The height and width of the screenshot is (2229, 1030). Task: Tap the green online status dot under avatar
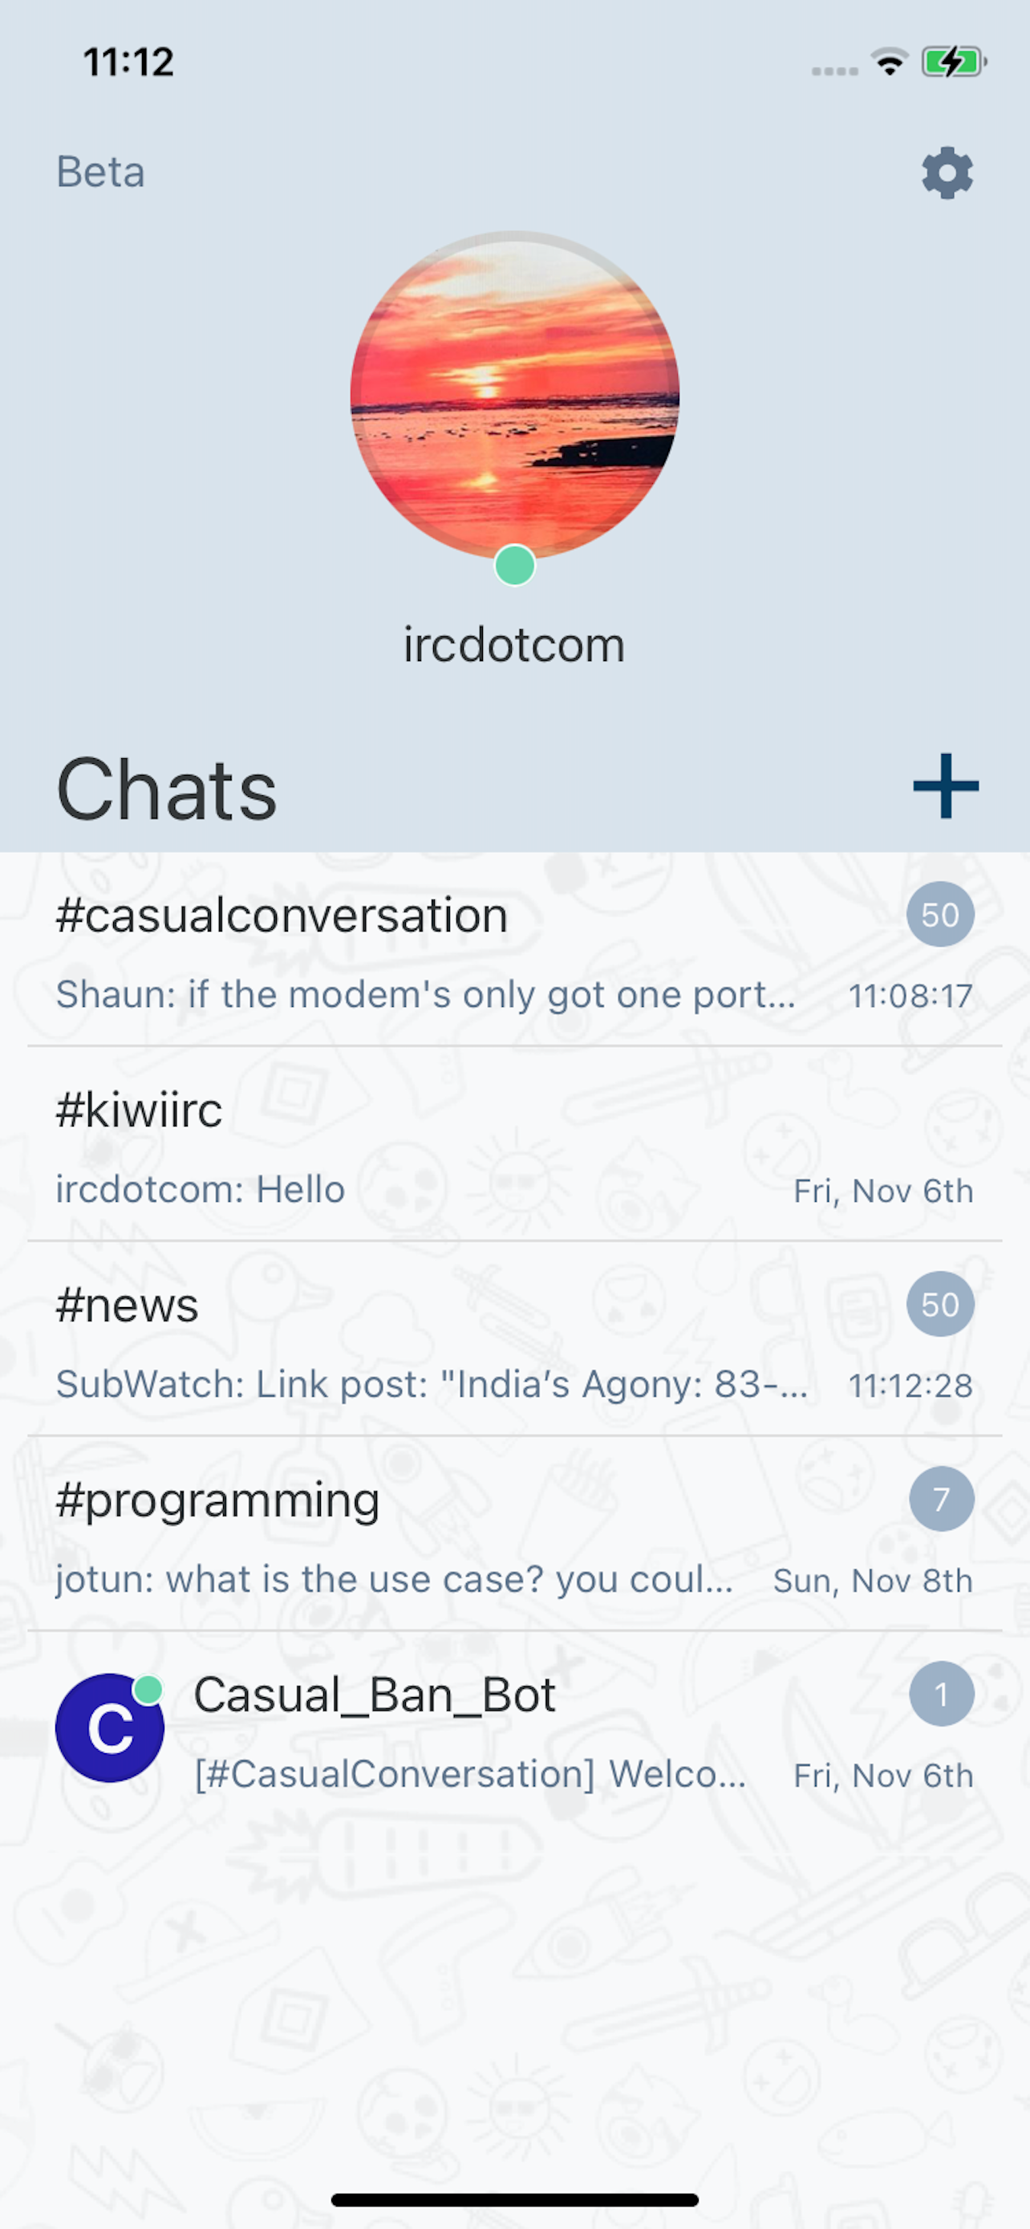[514, 565]
